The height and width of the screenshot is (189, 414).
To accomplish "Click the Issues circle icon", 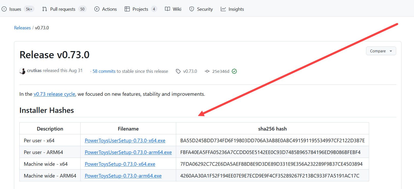I will click(x=4, y=9).
